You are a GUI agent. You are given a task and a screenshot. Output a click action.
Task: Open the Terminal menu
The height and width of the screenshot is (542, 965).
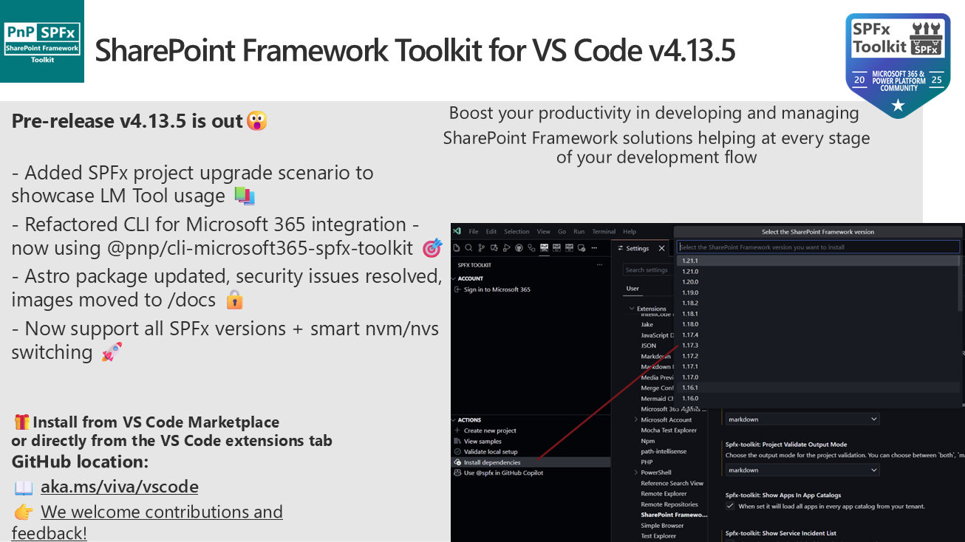pyautogui.click(x=603, y=231)
